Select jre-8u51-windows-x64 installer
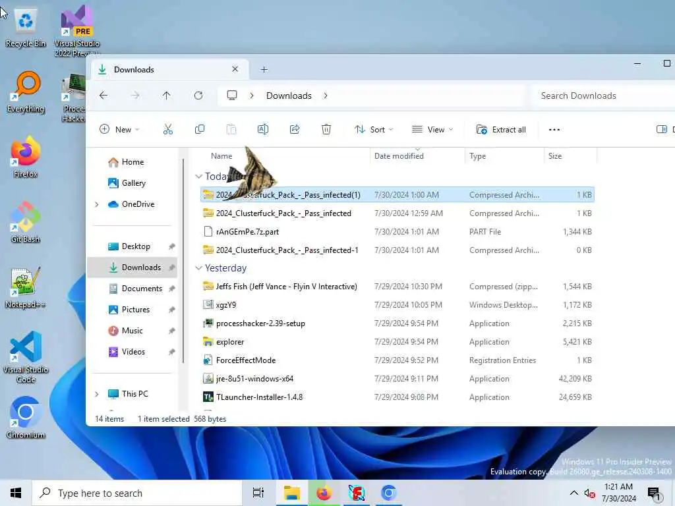Viewport: 675px width, 506px height. (x=397, y=379)
